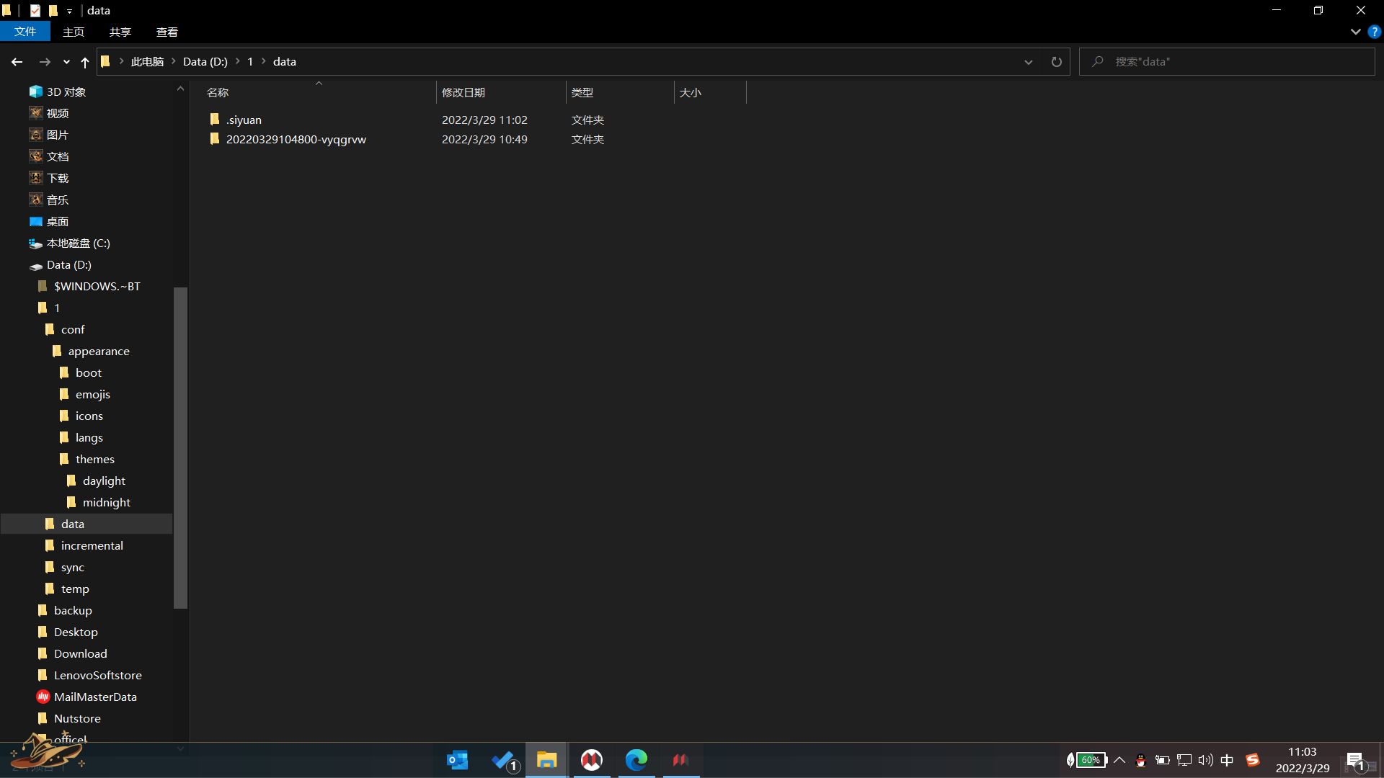Click the QQ penguin tray icon

point(1140,760)
